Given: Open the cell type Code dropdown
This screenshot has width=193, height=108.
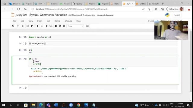Looking at the screenshot, I should pos(75,26).
